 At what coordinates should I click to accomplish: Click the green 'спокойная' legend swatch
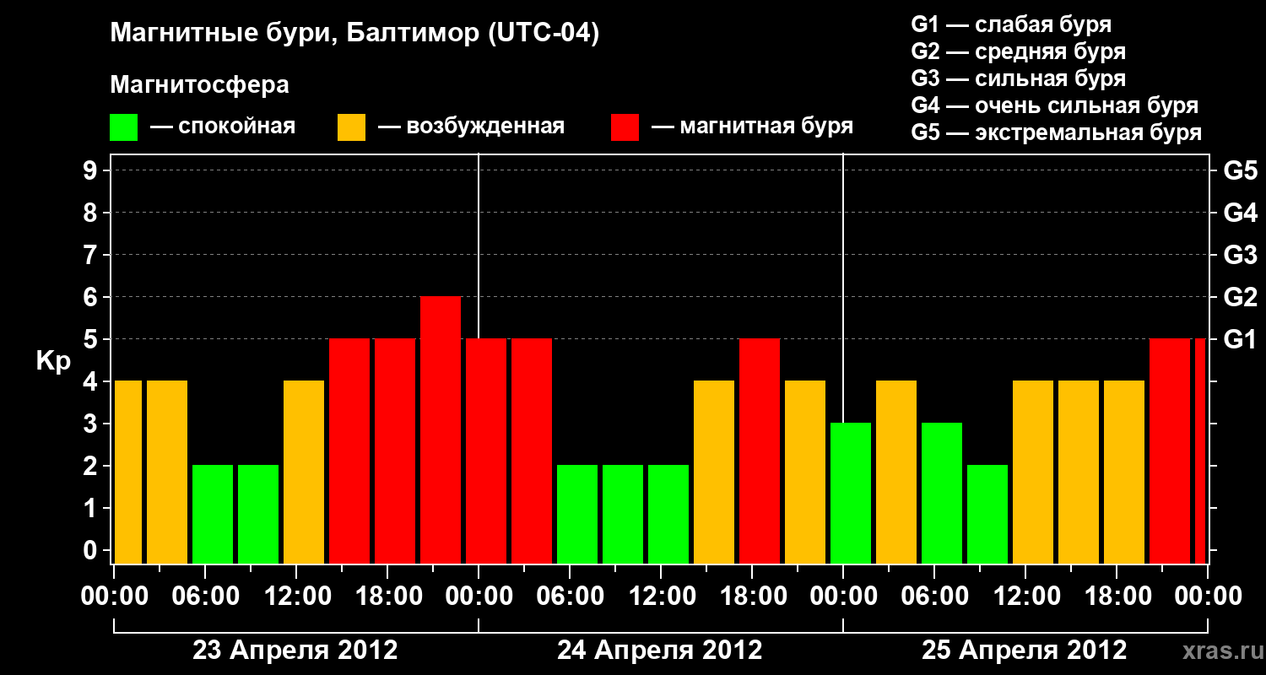pyautogui.click(x=123, y=127)
